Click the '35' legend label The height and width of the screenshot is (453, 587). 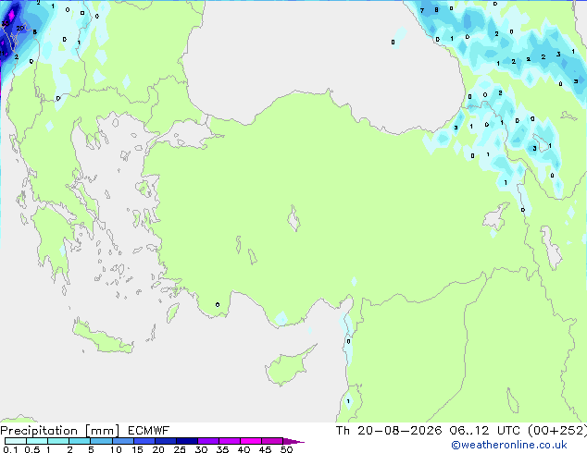222,449
